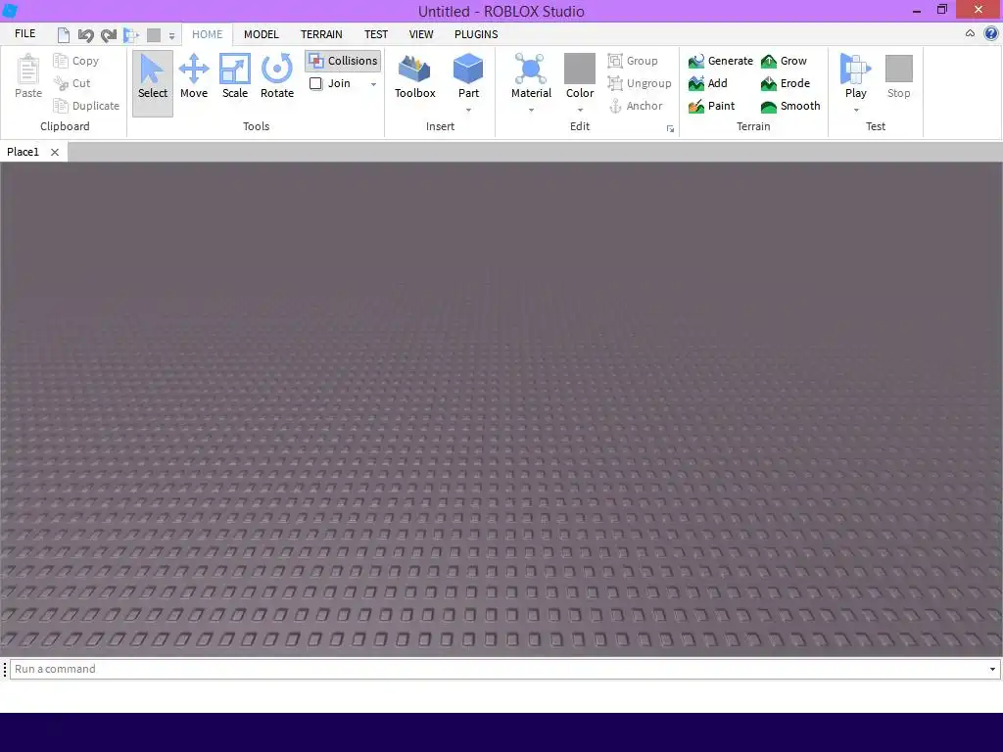Collapse the ribbon with caret icon
The image size is (1003, 752).
[x=970, y=34]
